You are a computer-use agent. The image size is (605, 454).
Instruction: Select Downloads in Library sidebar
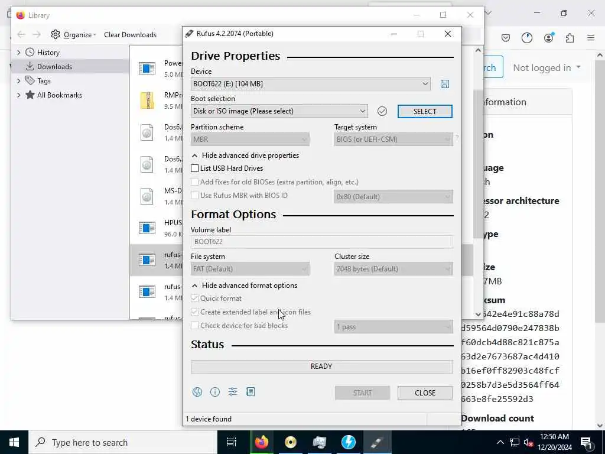click(70, 66)
